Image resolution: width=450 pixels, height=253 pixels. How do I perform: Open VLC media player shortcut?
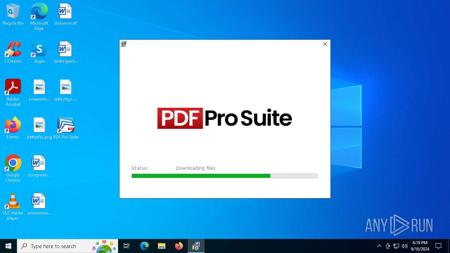click(13, 207)
